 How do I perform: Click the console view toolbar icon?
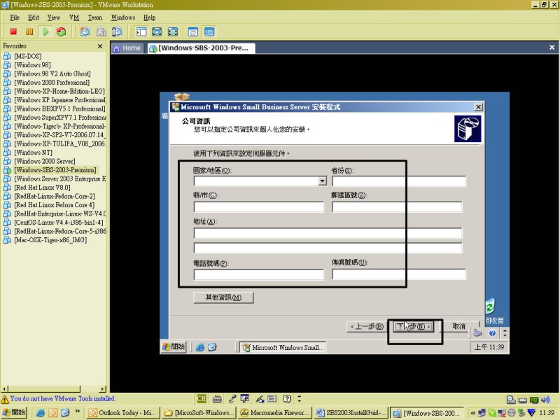(209, 31)
